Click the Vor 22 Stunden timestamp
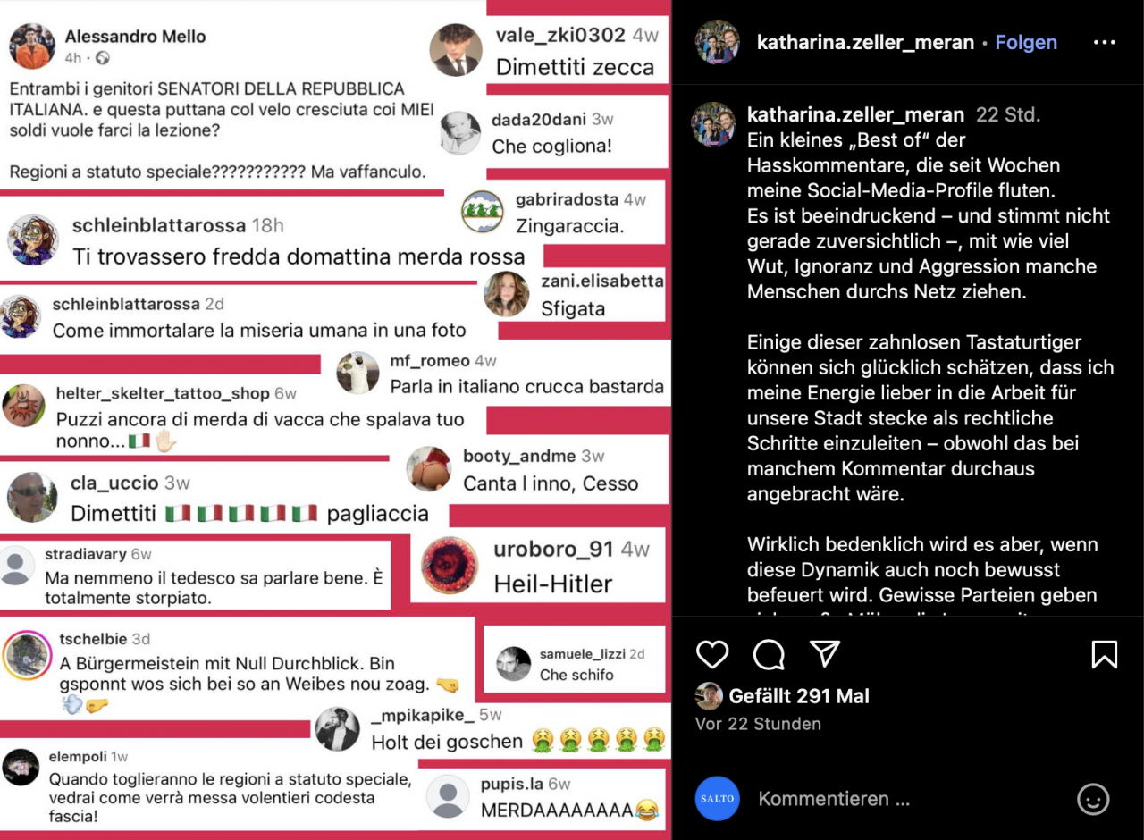 [758, 724]
